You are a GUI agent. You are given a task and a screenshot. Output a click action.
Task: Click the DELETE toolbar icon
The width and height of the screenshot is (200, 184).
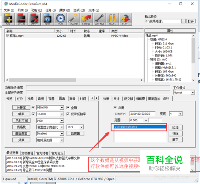pos(21,19)
